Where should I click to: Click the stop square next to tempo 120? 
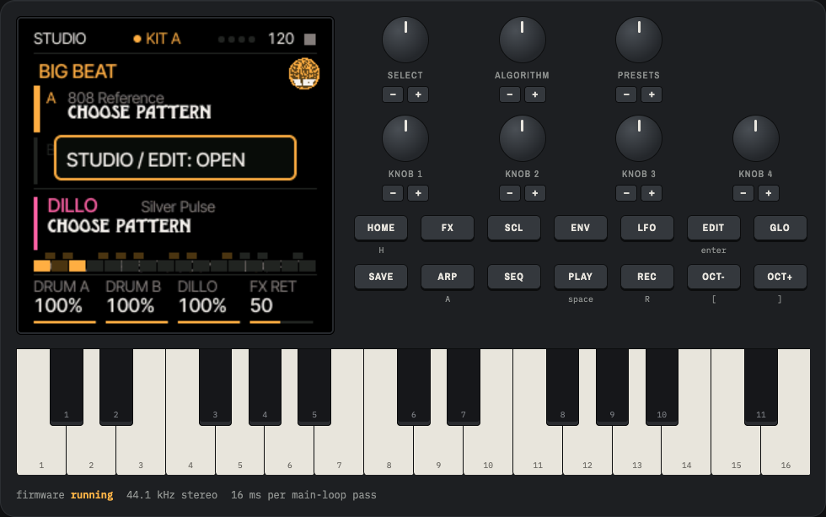point(310,39)
